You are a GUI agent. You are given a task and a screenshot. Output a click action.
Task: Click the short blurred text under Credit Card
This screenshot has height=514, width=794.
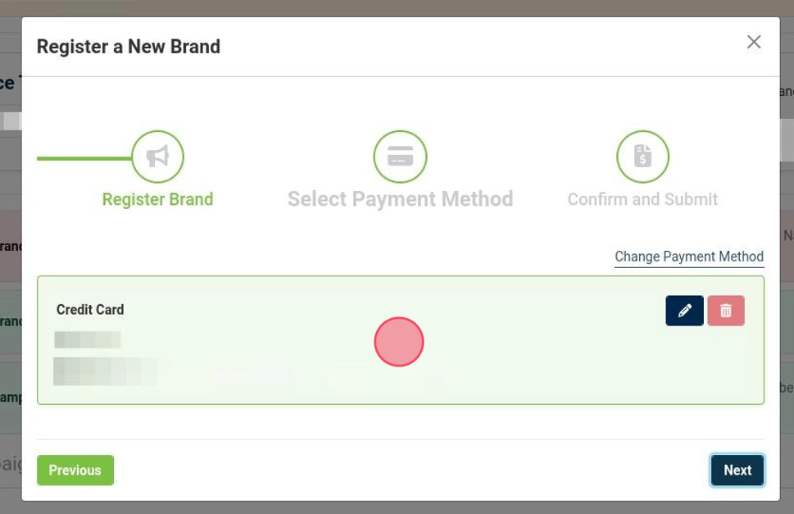88,339
